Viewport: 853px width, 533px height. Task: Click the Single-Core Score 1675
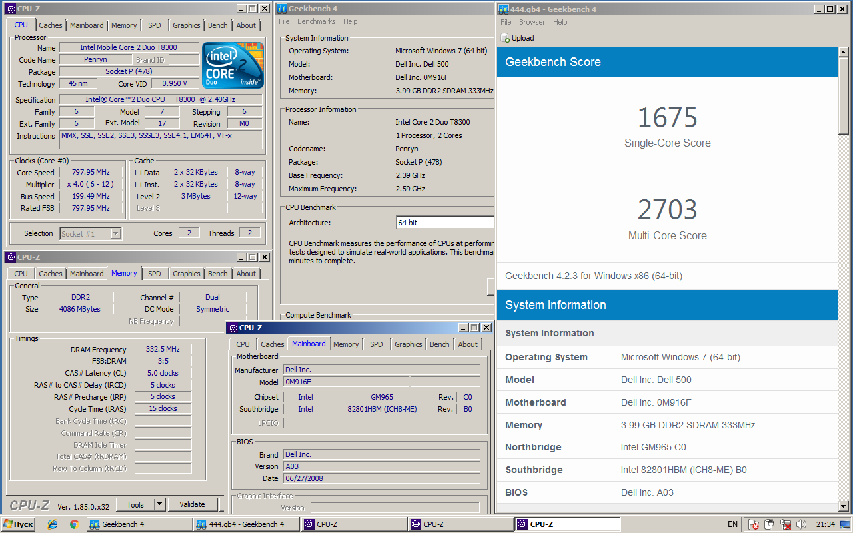pyautogui.click(x=667, y=118)
